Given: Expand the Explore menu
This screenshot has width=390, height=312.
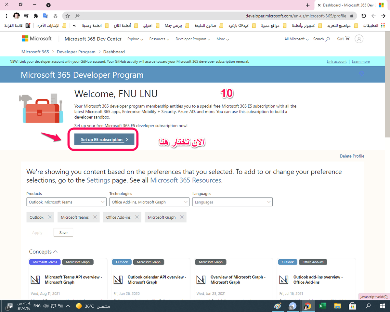Looking at the screenshot, I should (x=135, y=39).
